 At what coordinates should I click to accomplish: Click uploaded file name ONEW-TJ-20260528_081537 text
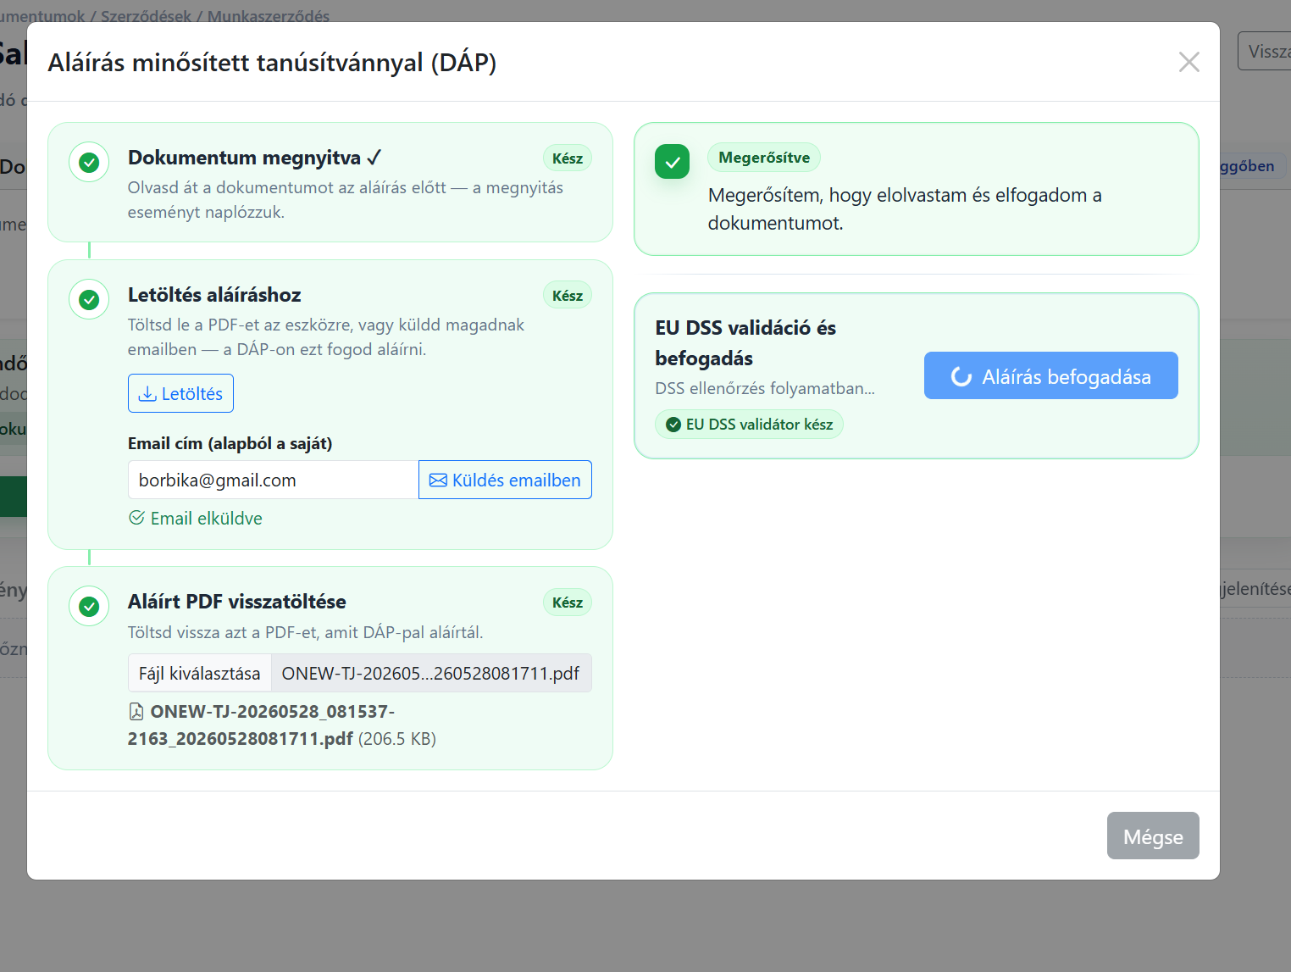point(261,725)
